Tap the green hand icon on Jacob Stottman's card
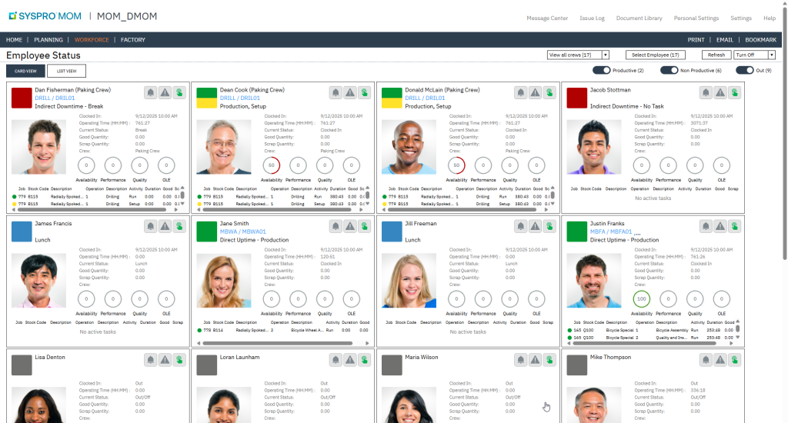 735,92
